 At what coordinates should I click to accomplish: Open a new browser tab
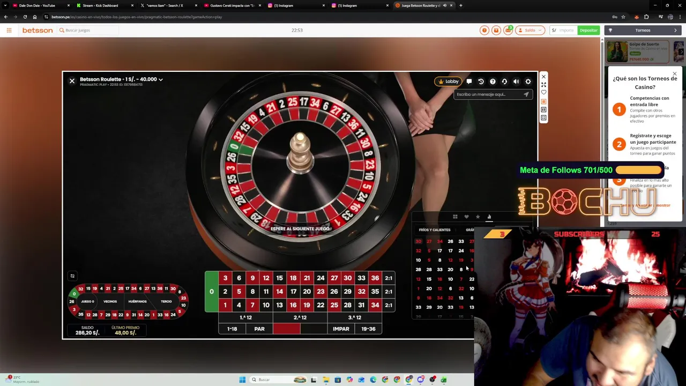click(x=461, y=5)
